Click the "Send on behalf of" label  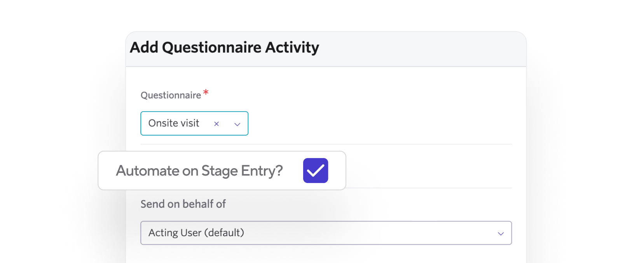(x=183, y=204)
